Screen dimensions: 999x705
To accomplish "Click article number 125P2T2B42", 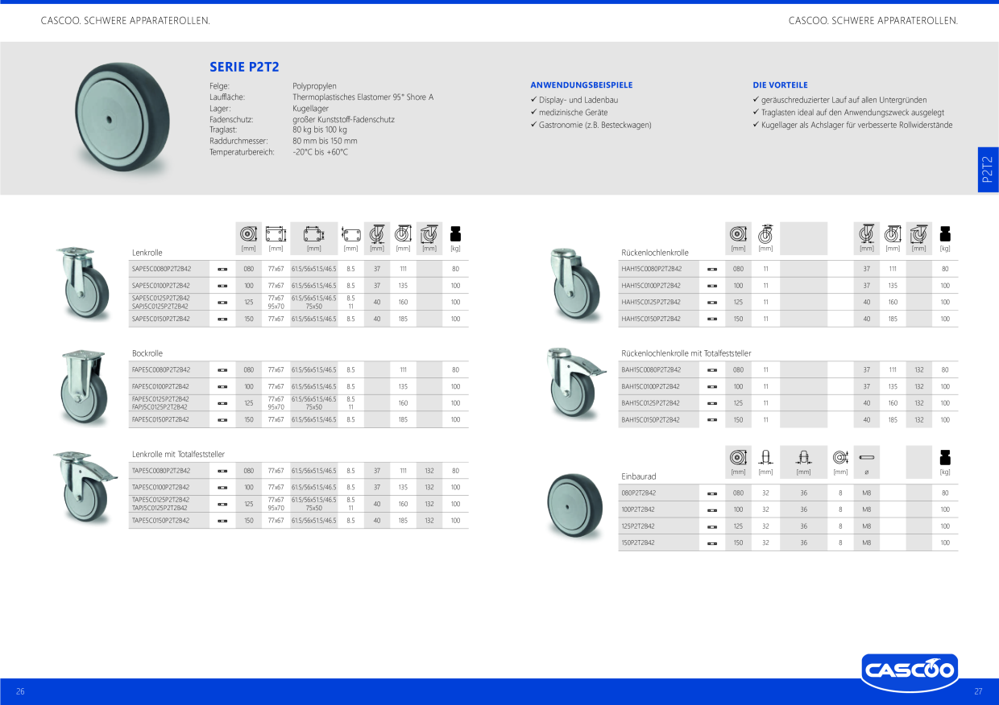I will click(x=639, y=526).
